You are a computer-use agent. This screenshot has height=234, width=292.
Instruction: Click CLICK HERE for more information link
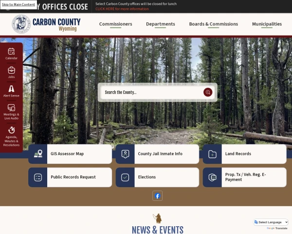click(x=122, y=9)
